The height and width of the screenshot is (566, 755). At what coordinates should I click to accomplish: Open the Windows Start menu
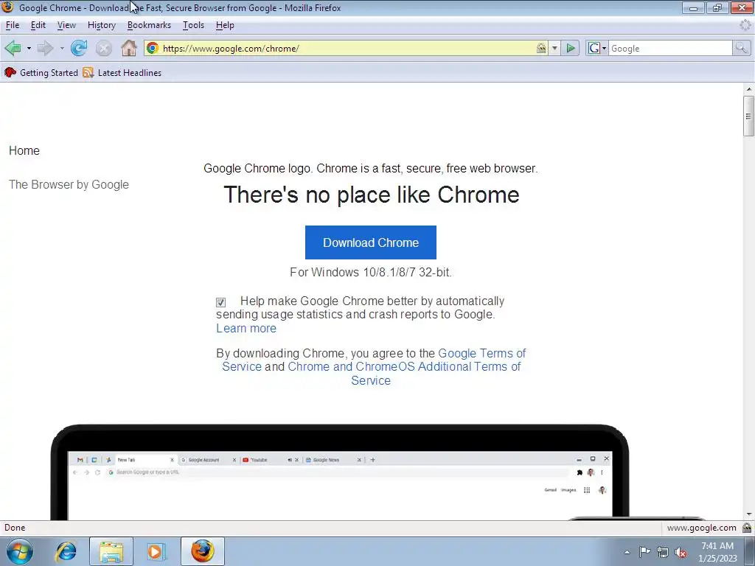pyautogui.click(x=20, y=551)
